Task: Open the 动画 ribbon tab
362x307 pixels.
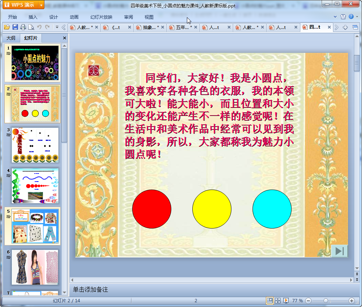Action: point(74,17)
